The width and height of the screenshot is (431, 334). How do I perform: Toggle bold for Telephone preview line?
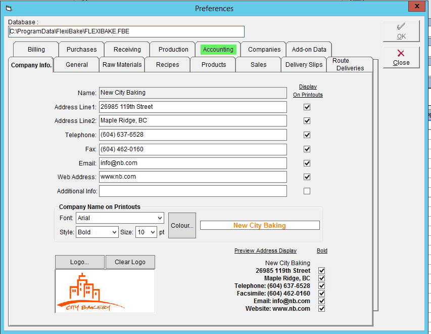click(321, 285)
